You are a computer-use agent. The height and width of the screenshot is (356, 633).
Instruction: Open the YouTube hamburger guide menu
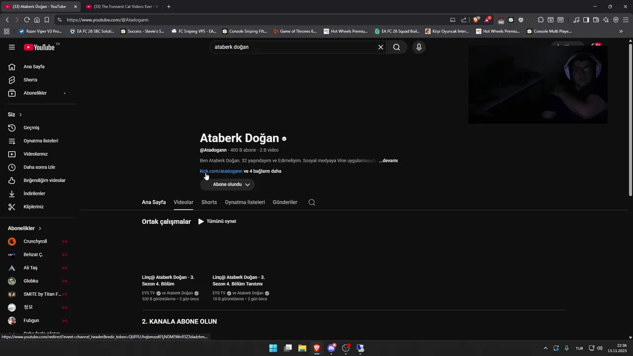click(x=12, y=47)
